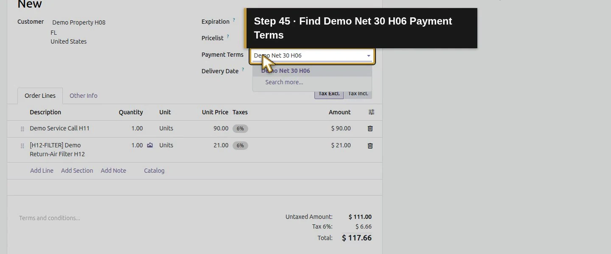The height and width of the screenshot is (254, 611).
Task: Click the Add Line link
Action: pos(42,171)
